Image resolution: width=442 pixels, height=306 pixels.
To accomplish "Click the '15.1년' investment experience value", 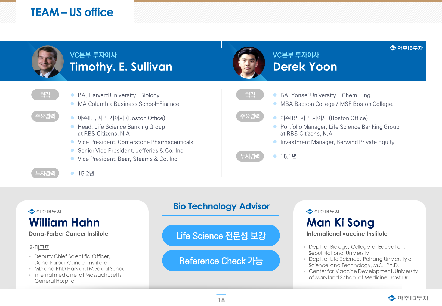I will tap(289, 156).
